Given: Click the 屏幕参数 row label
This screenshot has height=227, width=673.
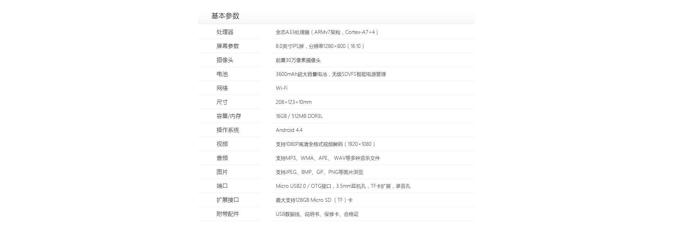Looking at the screenshot, I should [227, 46].
